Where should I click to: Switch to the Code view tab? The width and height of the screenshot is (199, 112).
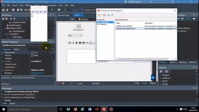pyautogui.click(x=137, y=83)
